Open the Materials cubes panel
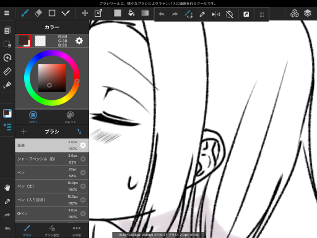Image resolution: width=317 pixels, height=238 pixels. [295, 13]
